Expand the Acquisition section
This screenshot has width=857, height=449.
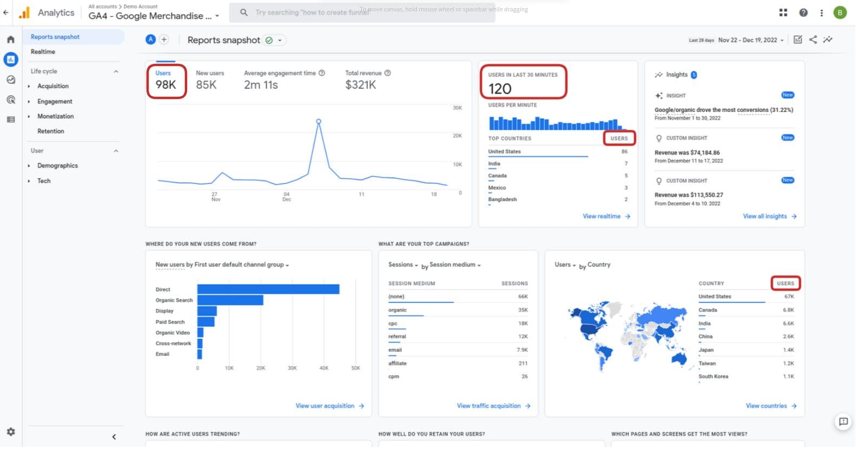(52, 86)
